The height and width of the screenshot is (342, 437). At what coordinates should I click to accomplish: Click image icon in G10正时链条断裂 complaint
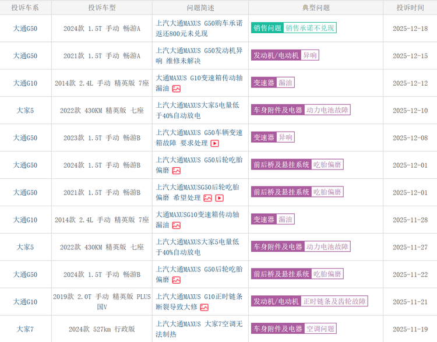point(204,308)
